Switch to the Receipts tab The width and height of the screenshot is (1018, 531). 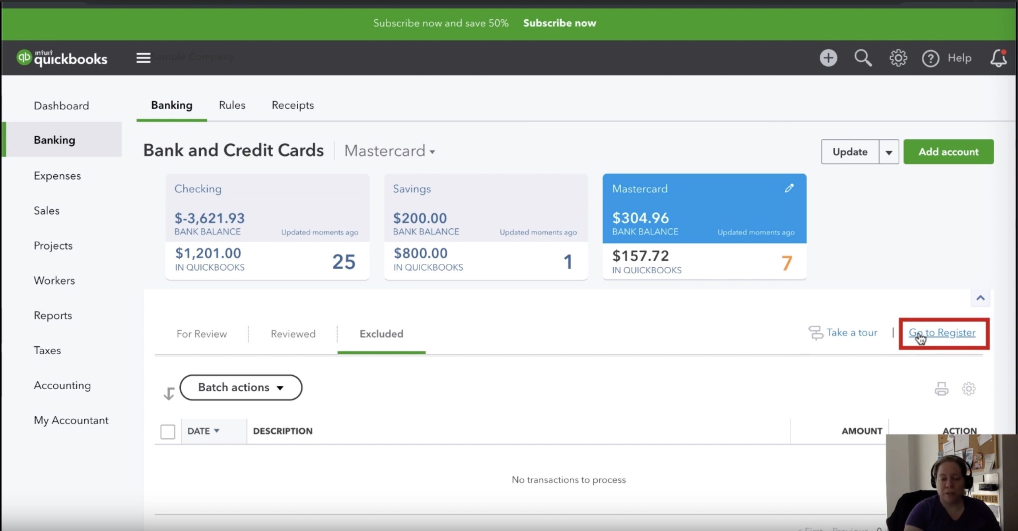point(293,105)
